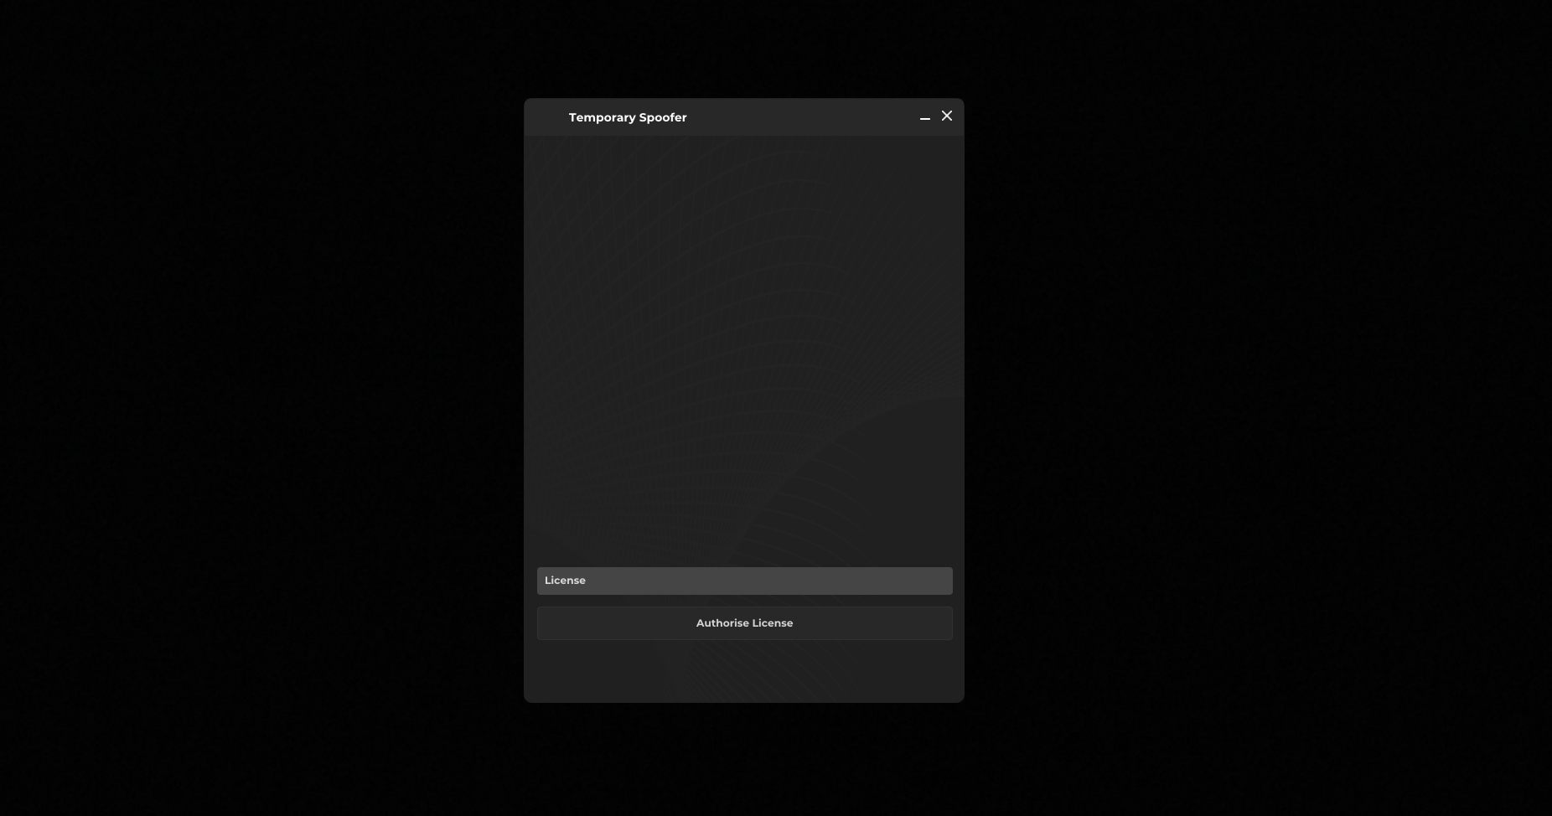Focus the License input field
Viewport: 1552px width, 816px height.
[x=744, y=581]
